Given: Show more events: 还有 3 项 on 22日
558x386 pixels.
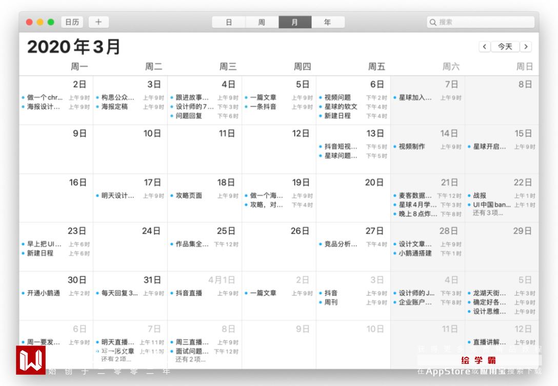Looking at the screenshot, I should point(488,213).
